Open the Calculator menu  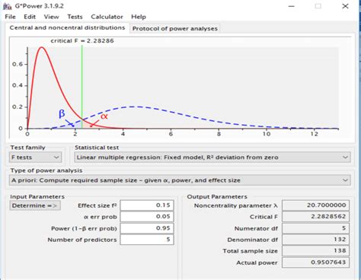pyautogui.click(x=107, y=17)
